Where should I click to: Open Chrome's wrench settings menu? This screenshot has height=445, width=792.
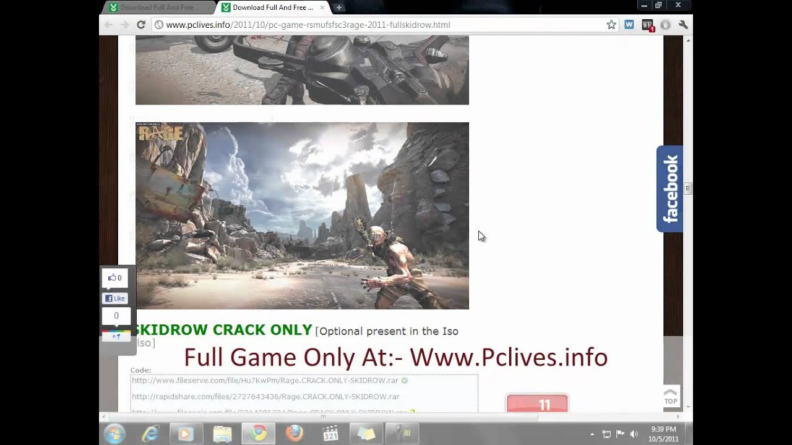(683, 25)
